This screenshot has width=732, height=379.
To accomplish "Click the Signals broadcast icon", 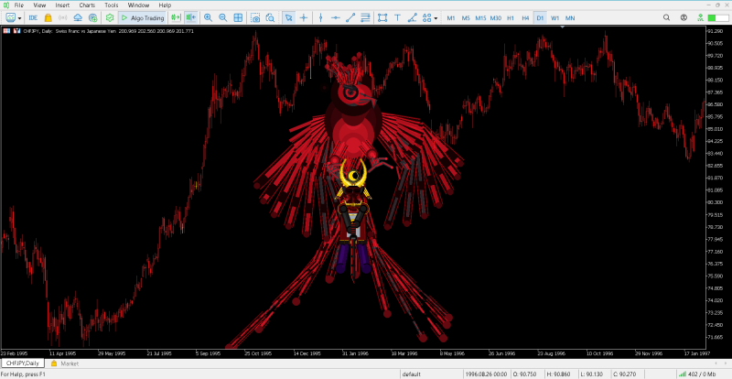I will point(63,17).
